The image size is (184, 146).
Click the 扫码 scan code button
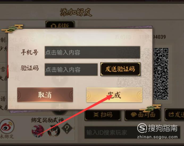click(x=103, y=115)
